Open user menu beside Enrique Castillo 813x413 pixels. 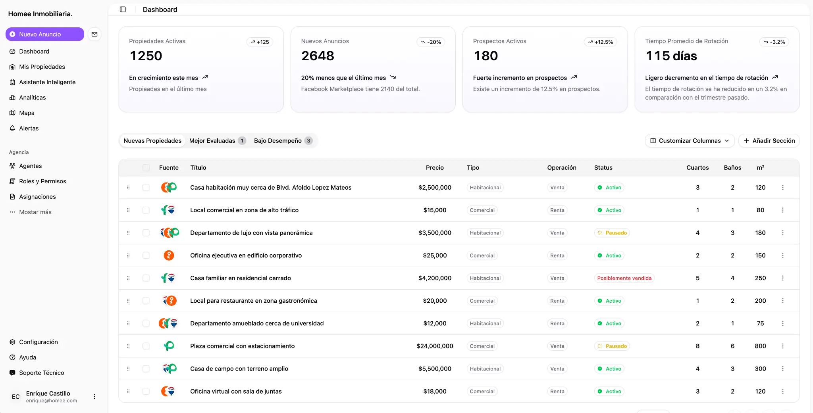click(x=94, y=397)
